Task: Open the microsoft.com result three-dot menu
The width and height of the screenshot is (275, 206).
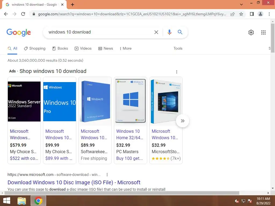Action: click(107, 175)
